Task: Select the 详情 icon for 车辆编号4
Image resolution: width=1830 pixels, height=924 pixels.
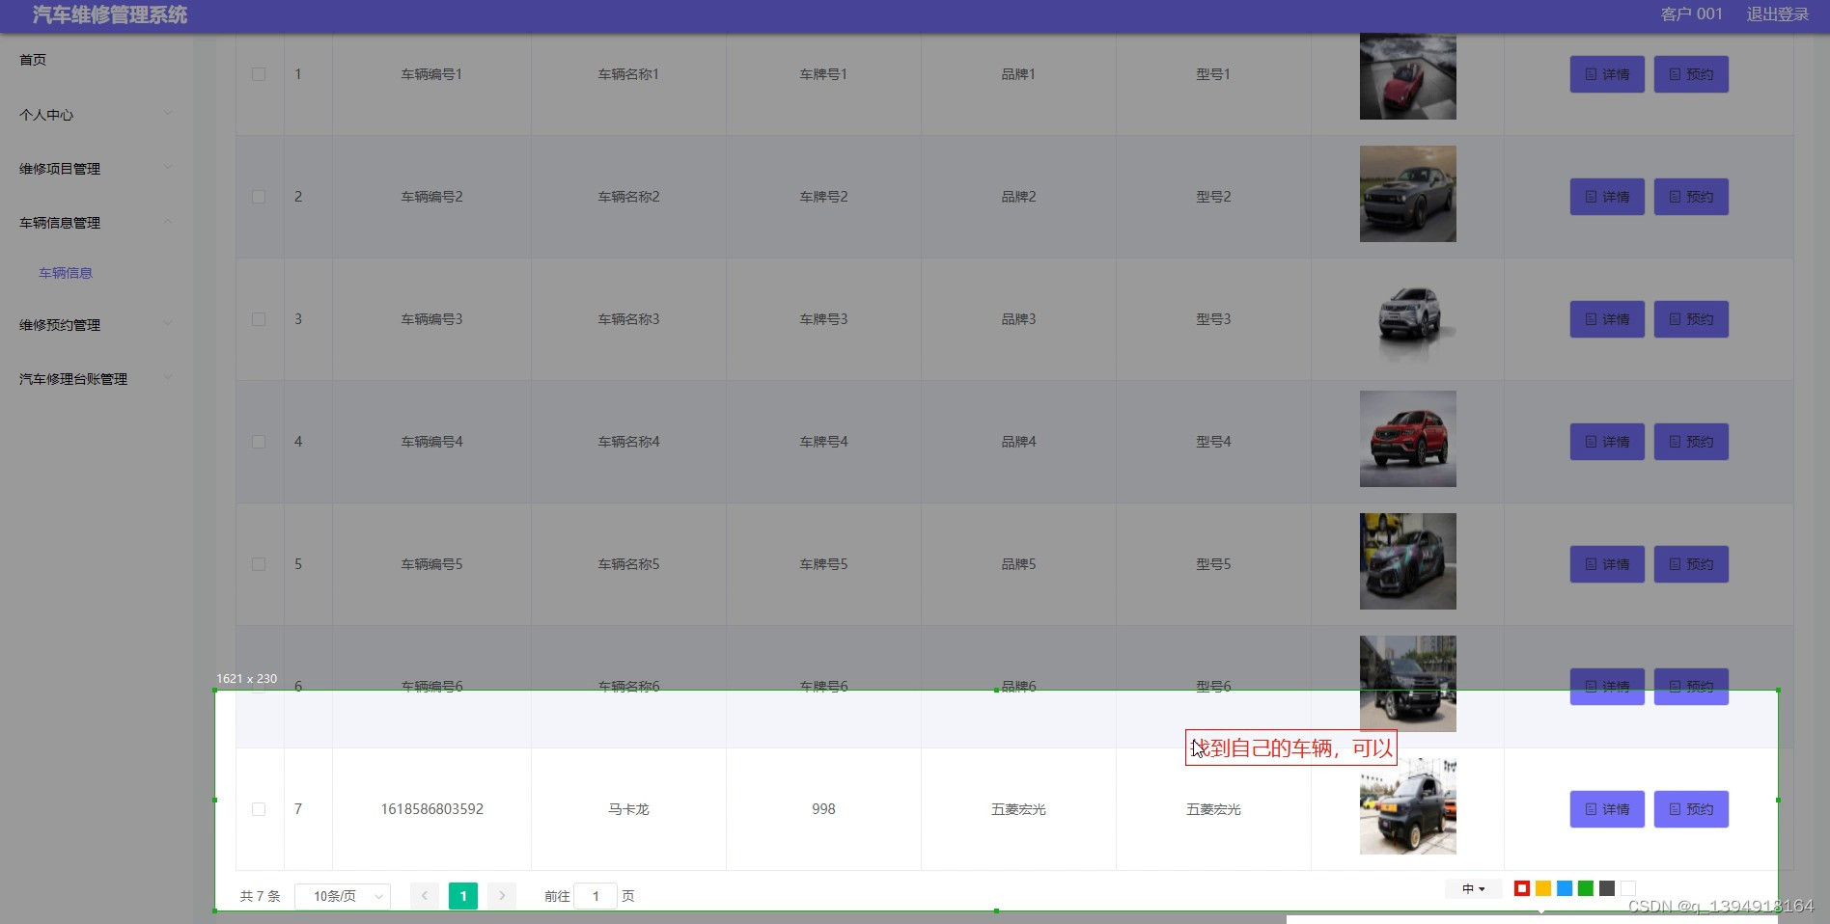Action: 1605,441
